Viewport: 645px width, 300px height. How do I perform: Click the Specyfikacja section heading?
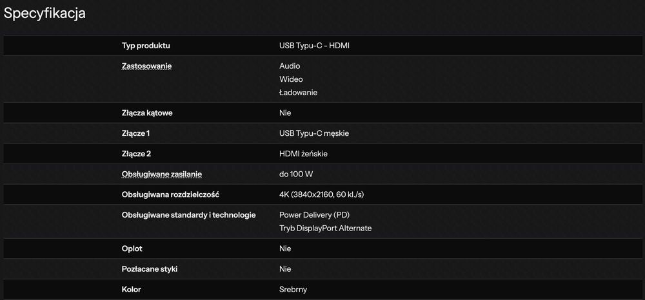(45, 13)
